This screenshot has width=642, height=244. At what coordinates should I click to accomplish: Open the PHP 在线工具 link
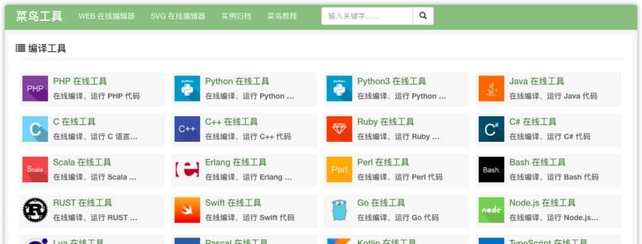[80, 81]
